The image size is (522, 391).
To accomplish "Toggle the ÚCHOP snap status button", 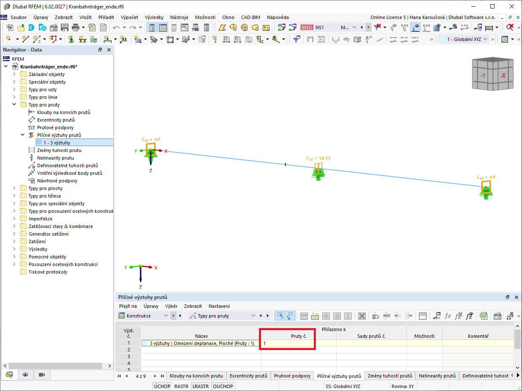I will coord(162,386).
